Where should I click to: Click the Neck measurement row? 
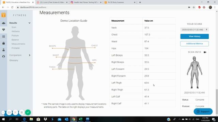coord(143,28)
